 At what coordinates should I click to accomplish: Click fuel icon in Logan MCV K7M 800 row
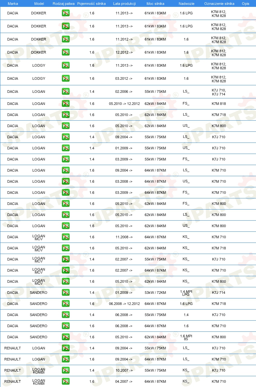click(66, 281)
